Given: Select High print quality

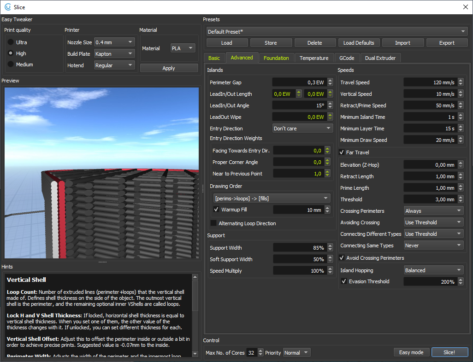Looking at the screenshot, I should pos(11,53).
